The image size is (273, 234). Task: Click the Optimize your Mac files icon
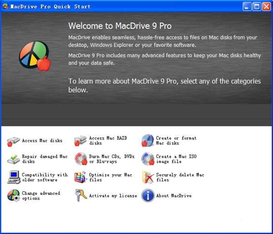[x=81, y=177]
